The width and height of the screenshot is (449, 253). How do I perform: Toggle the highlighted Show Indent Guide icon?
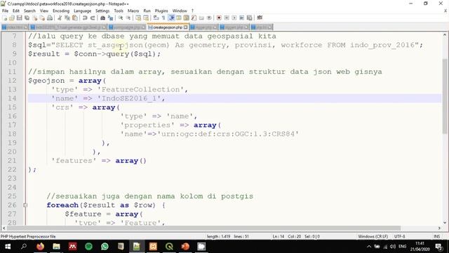(x=171, y=18)
